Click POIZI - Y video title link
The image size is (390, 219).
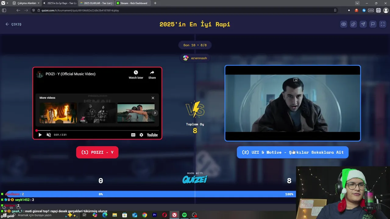70,74
